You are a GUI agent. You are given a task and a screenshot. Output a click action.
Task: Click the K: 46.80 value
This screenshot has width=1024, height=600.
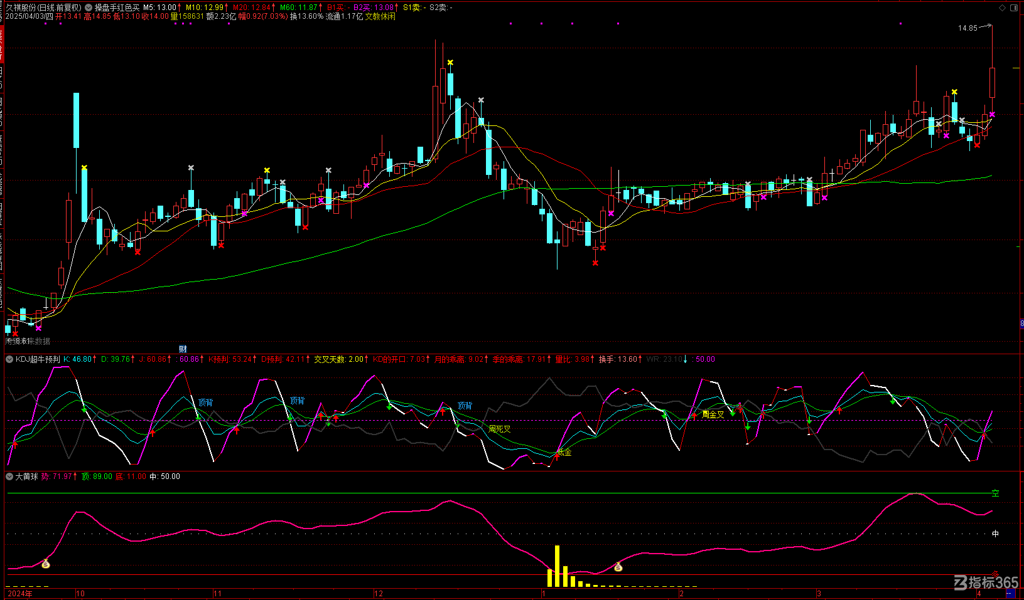coord(77,359)
